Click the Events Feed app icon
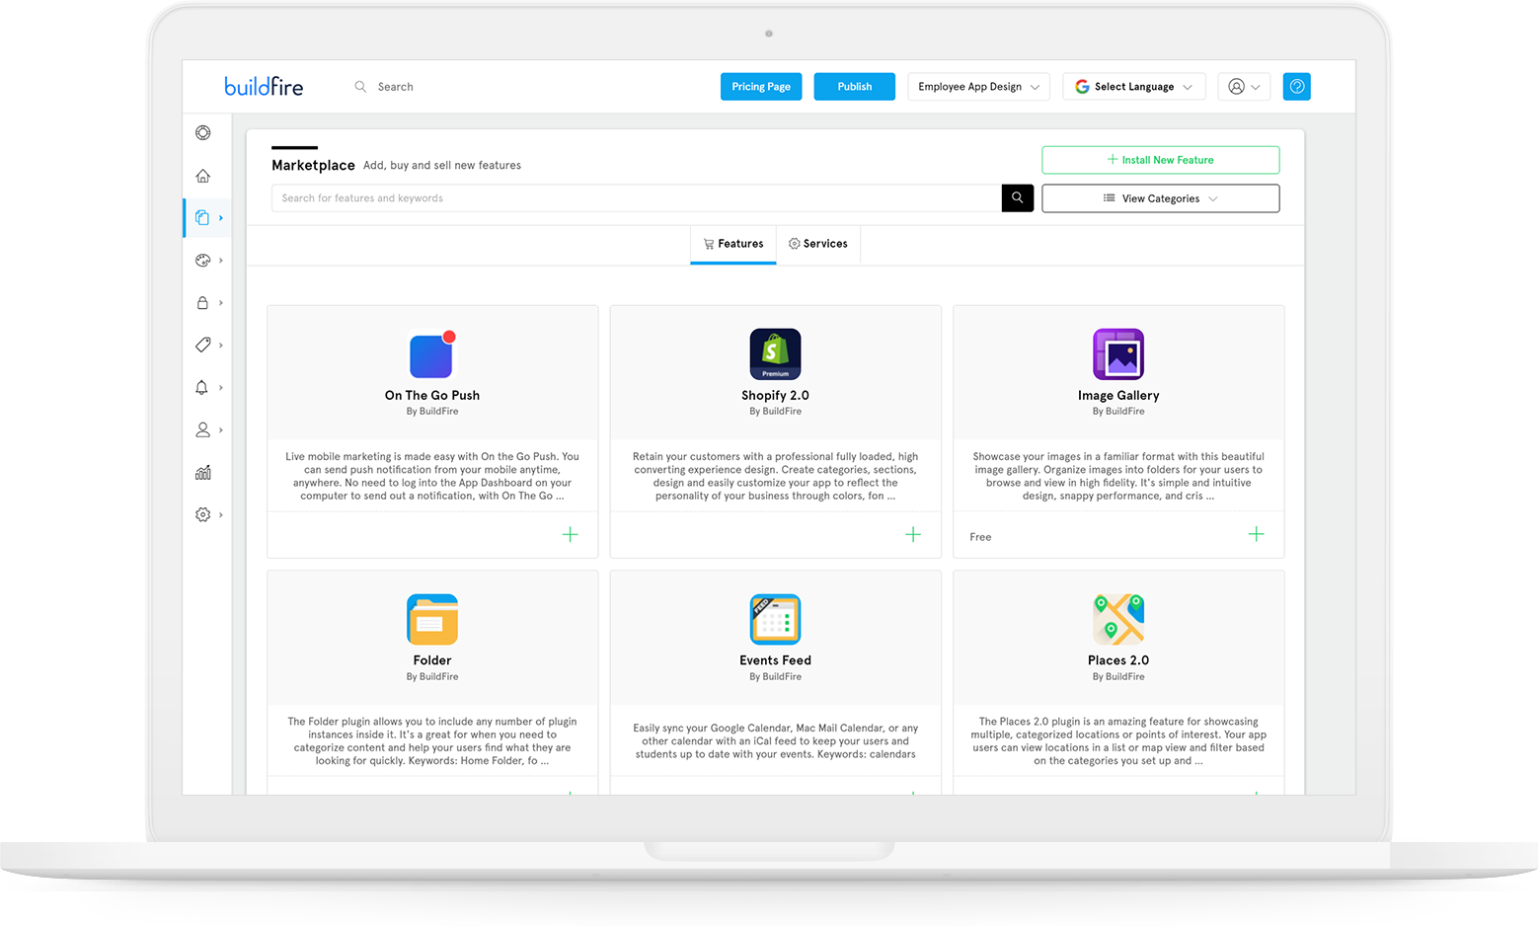The width and height of the screenshot is (1538, 926). click(776, 620)
